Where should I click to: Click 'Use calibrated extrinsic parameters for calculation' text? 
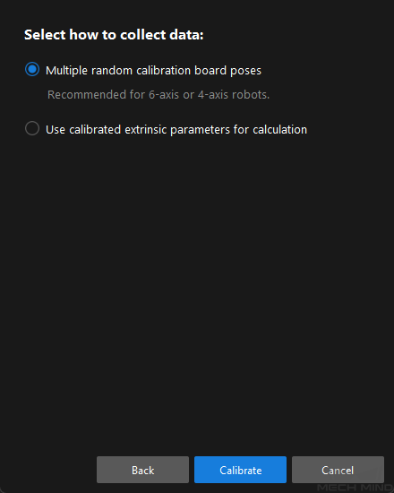coord(176,130)
